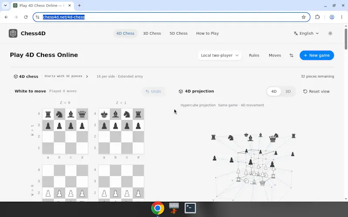The width and height of the screenshot is (348, 217).
Task: Click the '32 pieces remaining' text
Action: pos(318,76)
